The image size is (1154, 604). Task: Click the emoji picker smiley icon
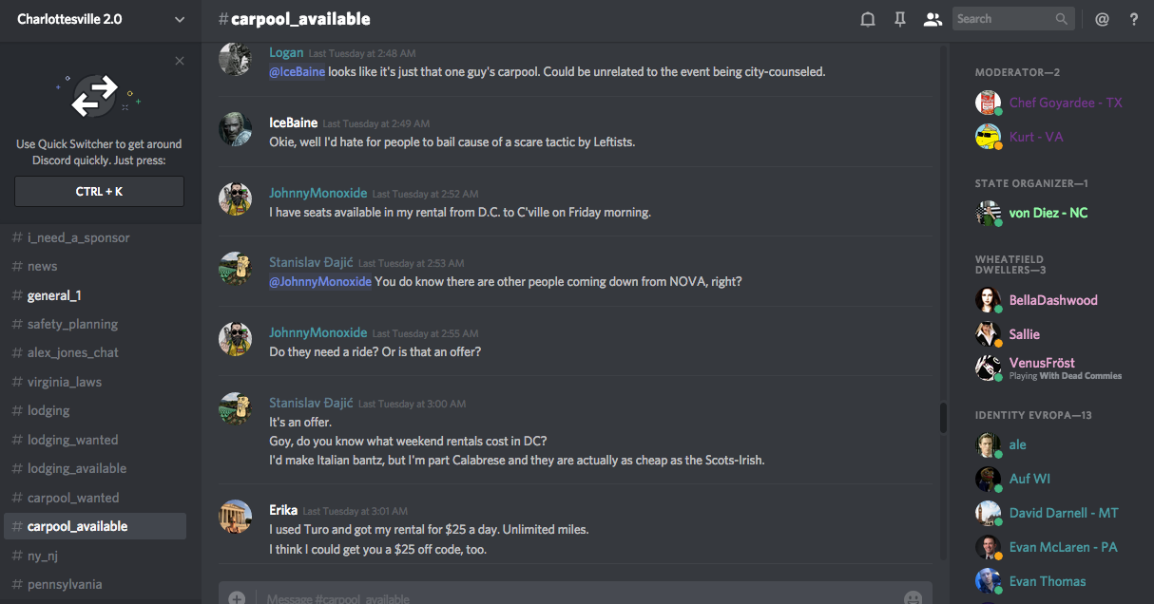point(913,598)
